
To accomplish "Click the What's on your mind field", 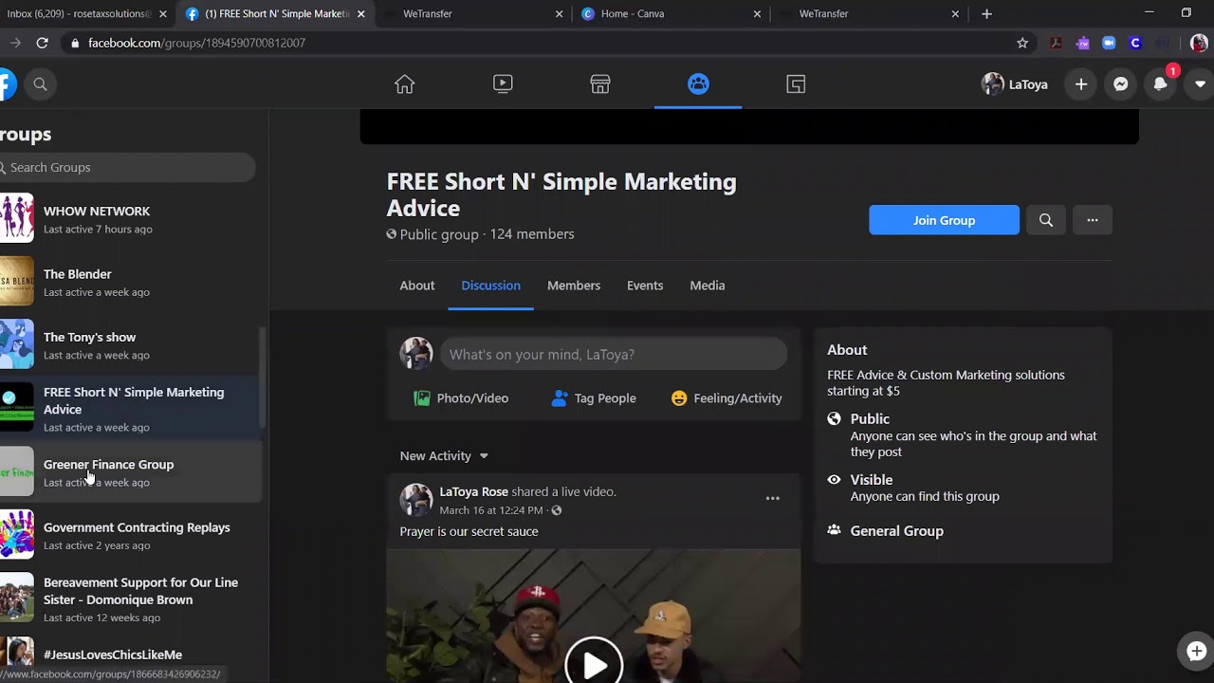I will pos(613,354).
